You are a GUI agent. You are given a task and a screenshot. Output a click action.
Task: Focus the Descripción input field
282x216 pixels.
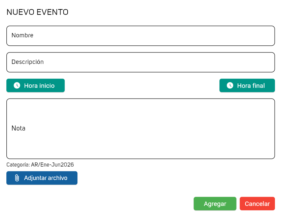(141, 62)
